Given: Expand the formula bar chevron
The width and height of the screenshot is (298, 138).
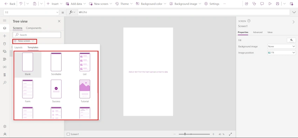Looking at the screenshot, I should pyautogui.click(x=294, y=12).
